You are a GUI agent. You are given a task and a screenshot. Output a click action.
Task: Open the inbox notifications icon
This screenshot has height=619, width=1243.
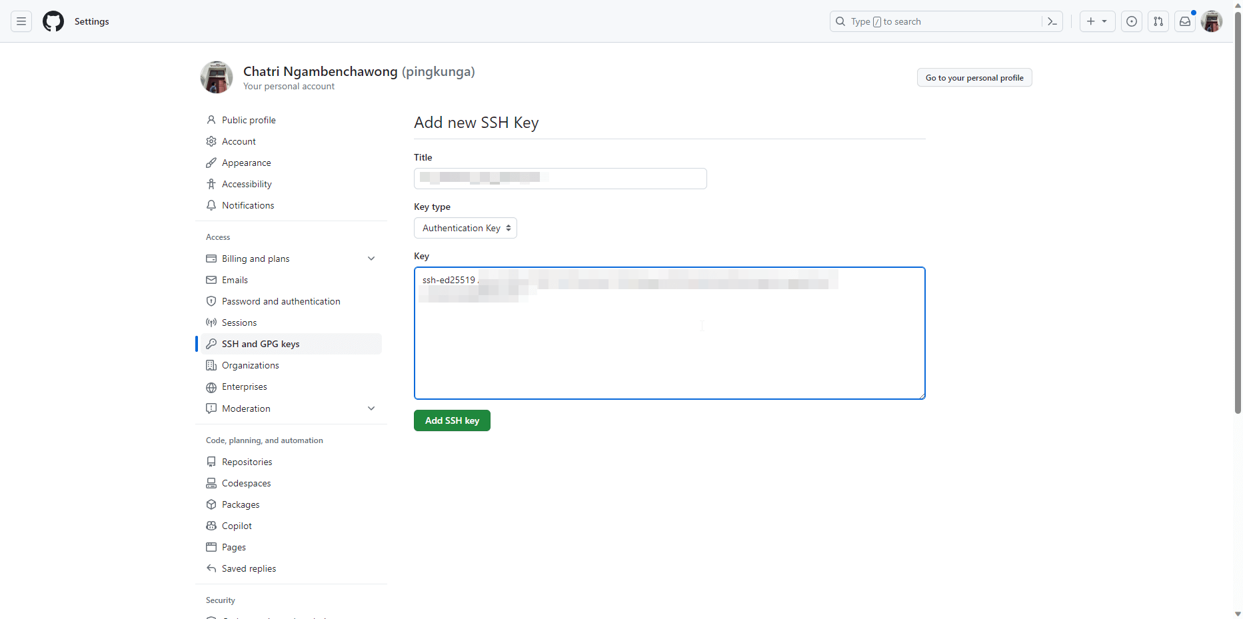1184,21
